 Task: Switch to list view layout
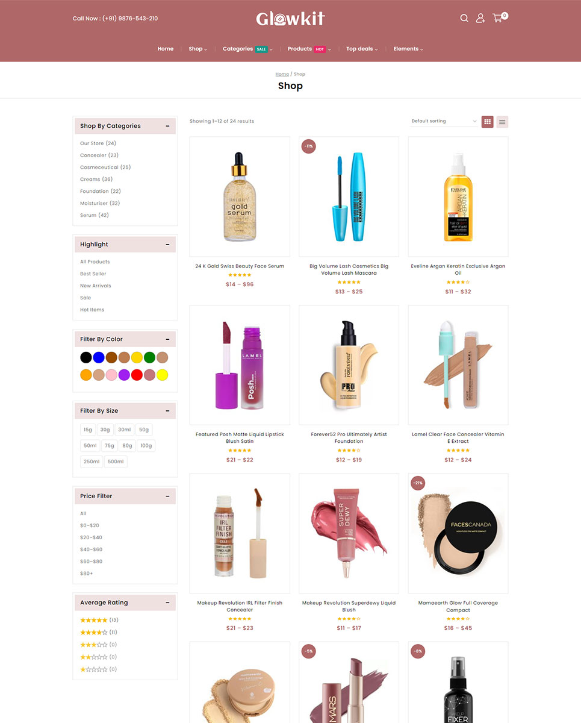[x=503, y=122]
